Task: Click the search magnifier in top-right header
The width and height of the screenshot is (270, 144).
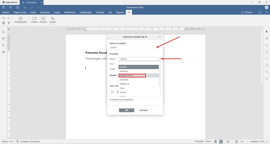Action: [266, 12]
